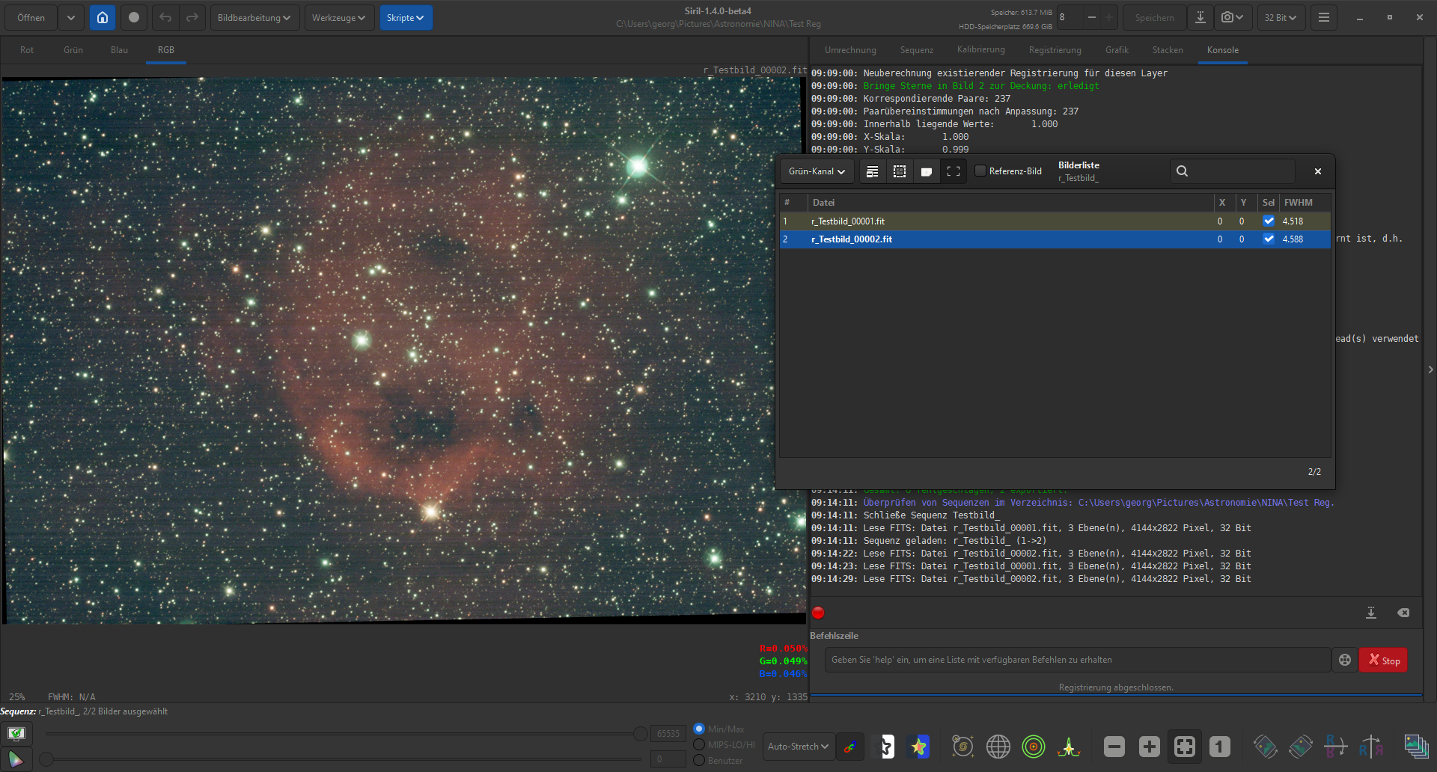Click the home directory icon
1437x772 pixels.
(x=103, y=17)
